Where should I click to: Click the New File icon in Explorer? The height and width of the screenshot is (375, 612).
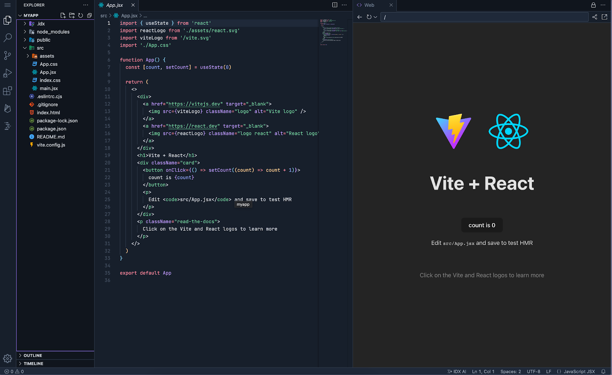coord(63,15)
